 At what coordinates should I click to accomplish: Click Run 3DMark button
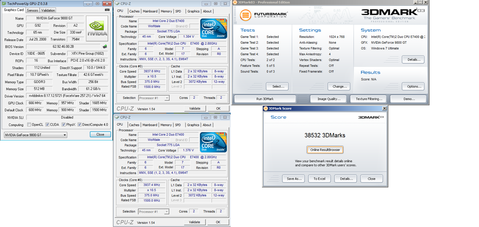click(x=265, y=99)
